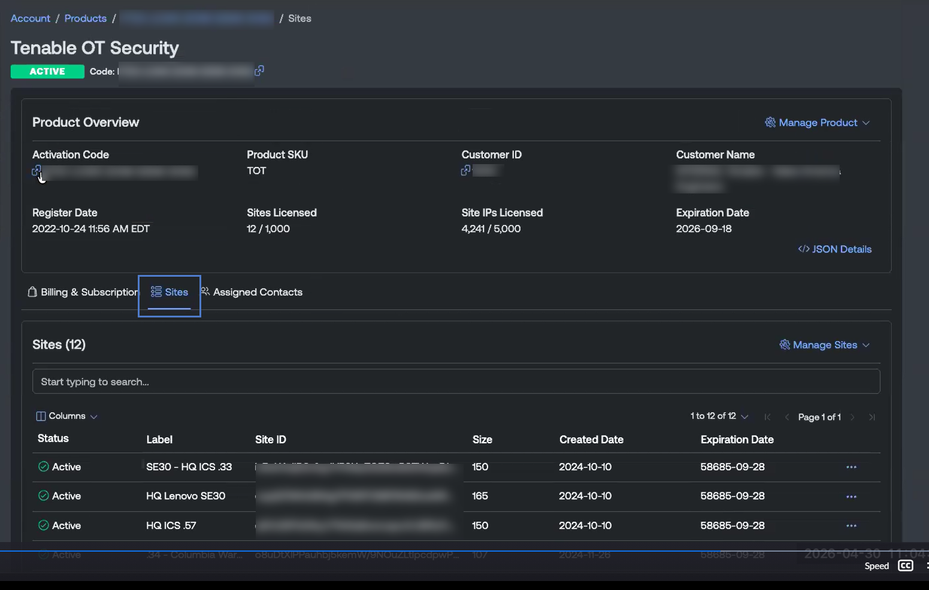929x590 pixels.
Task: Select the HQ Lenovo SE30 label
Action: coord(186,496)
